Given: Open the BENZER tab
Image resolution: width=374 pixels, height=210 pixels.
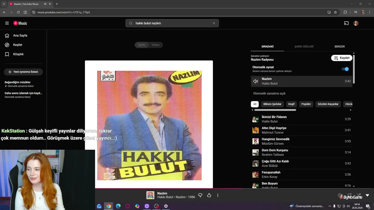Looking at the screenshot, I should (340, 47).
